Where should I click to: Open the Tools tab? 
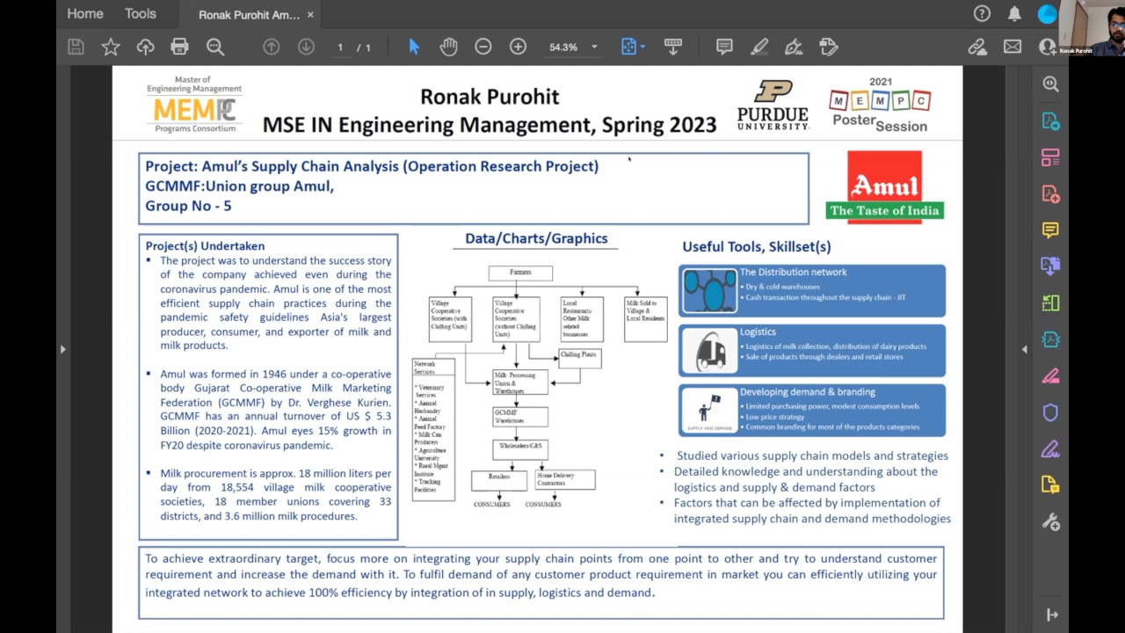point(140,13)
